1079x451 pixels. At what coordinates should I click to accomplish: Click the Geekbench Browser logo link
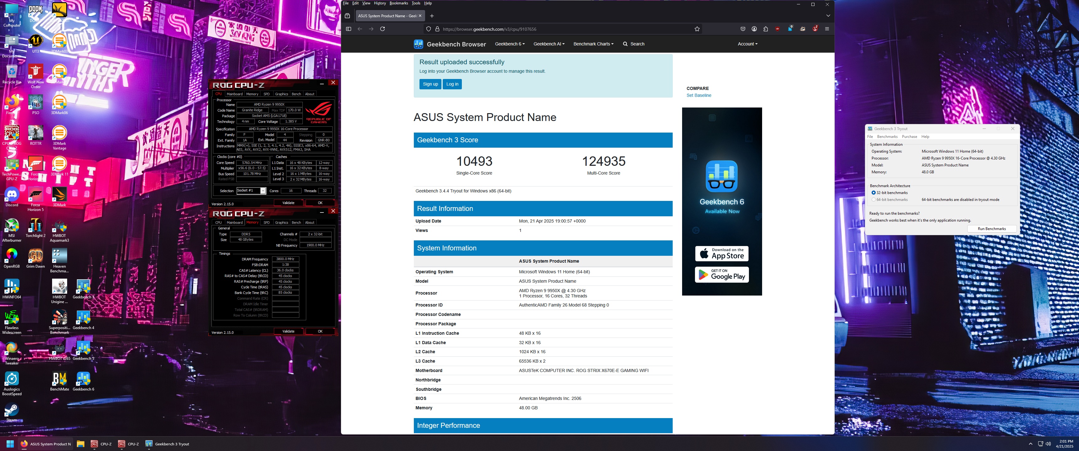449,44
